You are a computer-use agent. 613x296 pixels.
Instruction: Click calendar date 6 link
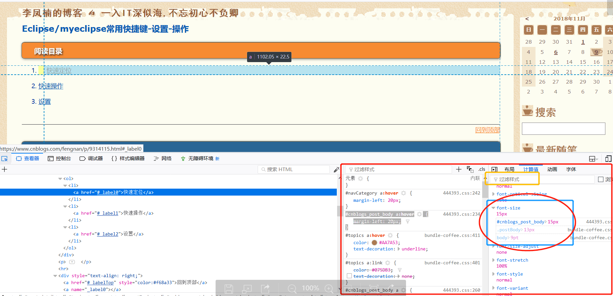click(x=556, y=52)
